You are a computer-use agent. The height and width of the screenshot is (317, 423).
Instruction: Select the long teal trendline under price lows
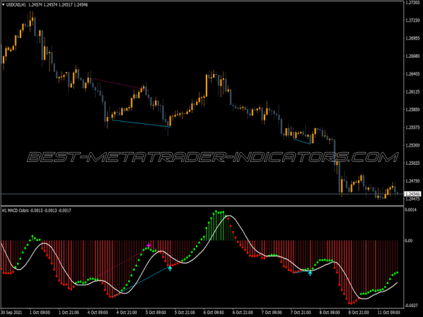click(141, 123)
